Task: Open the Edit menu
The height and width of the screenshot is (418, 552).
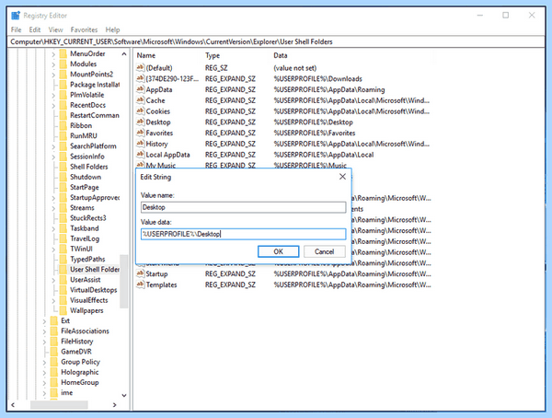Action: click(x=35, y=29)
